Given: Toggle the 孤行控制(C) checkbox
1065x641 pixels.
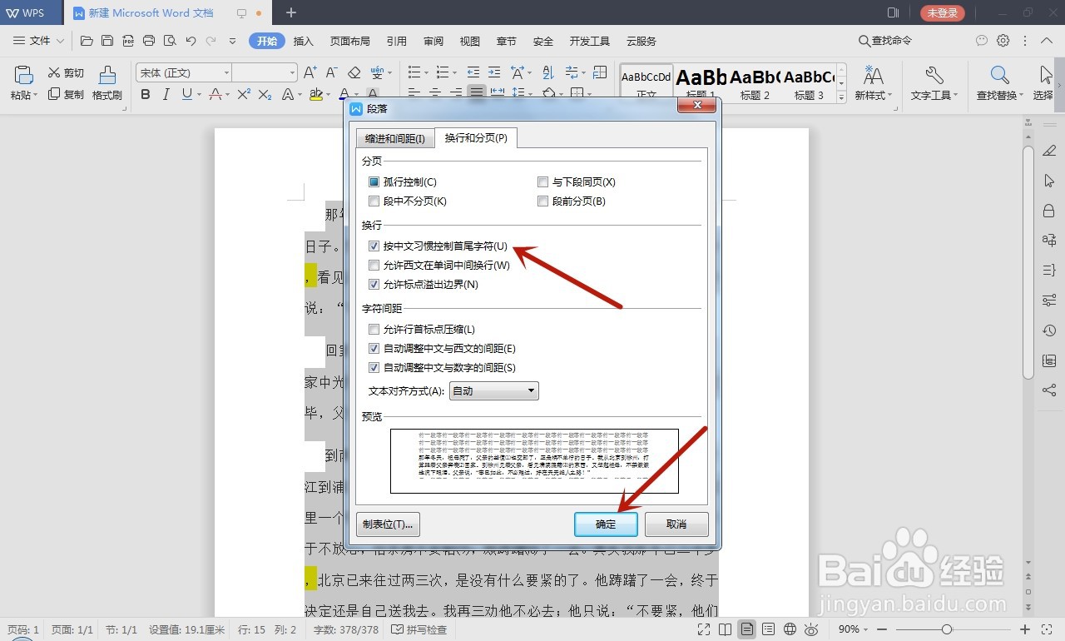Looking at the screenshot, I should (374, 181).
